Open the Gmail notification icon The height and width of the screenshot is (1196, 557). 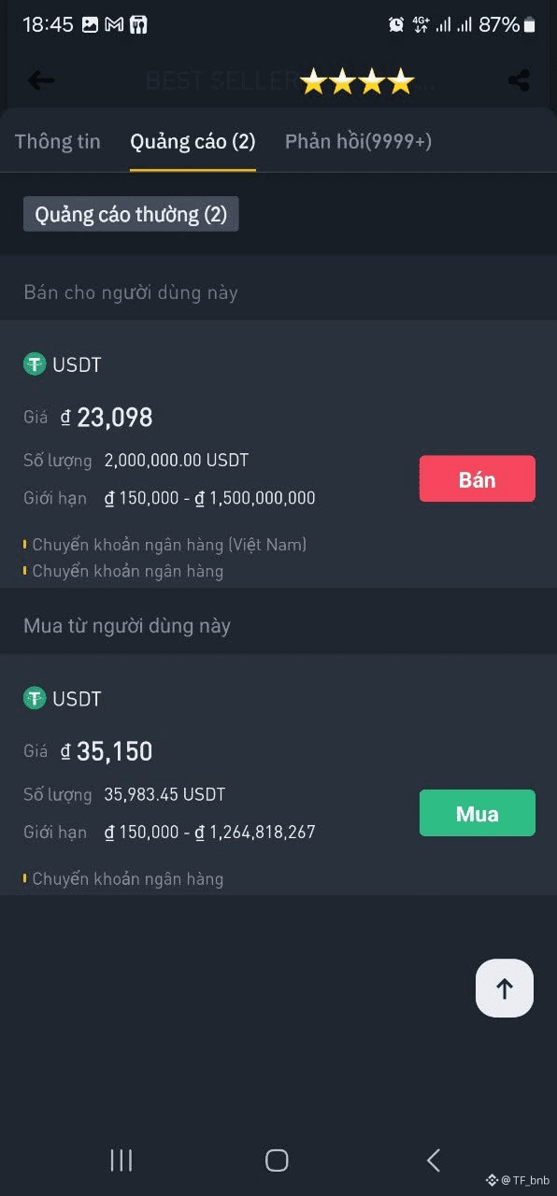point(114,25)
